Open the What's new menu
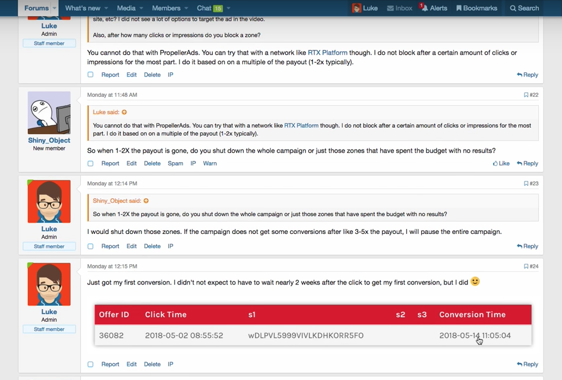 pos(83,8)
